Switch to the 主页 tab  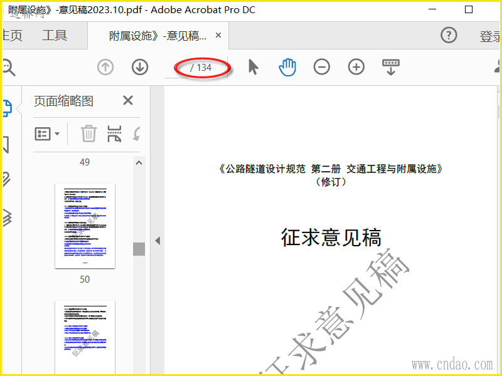coord(12,36)
